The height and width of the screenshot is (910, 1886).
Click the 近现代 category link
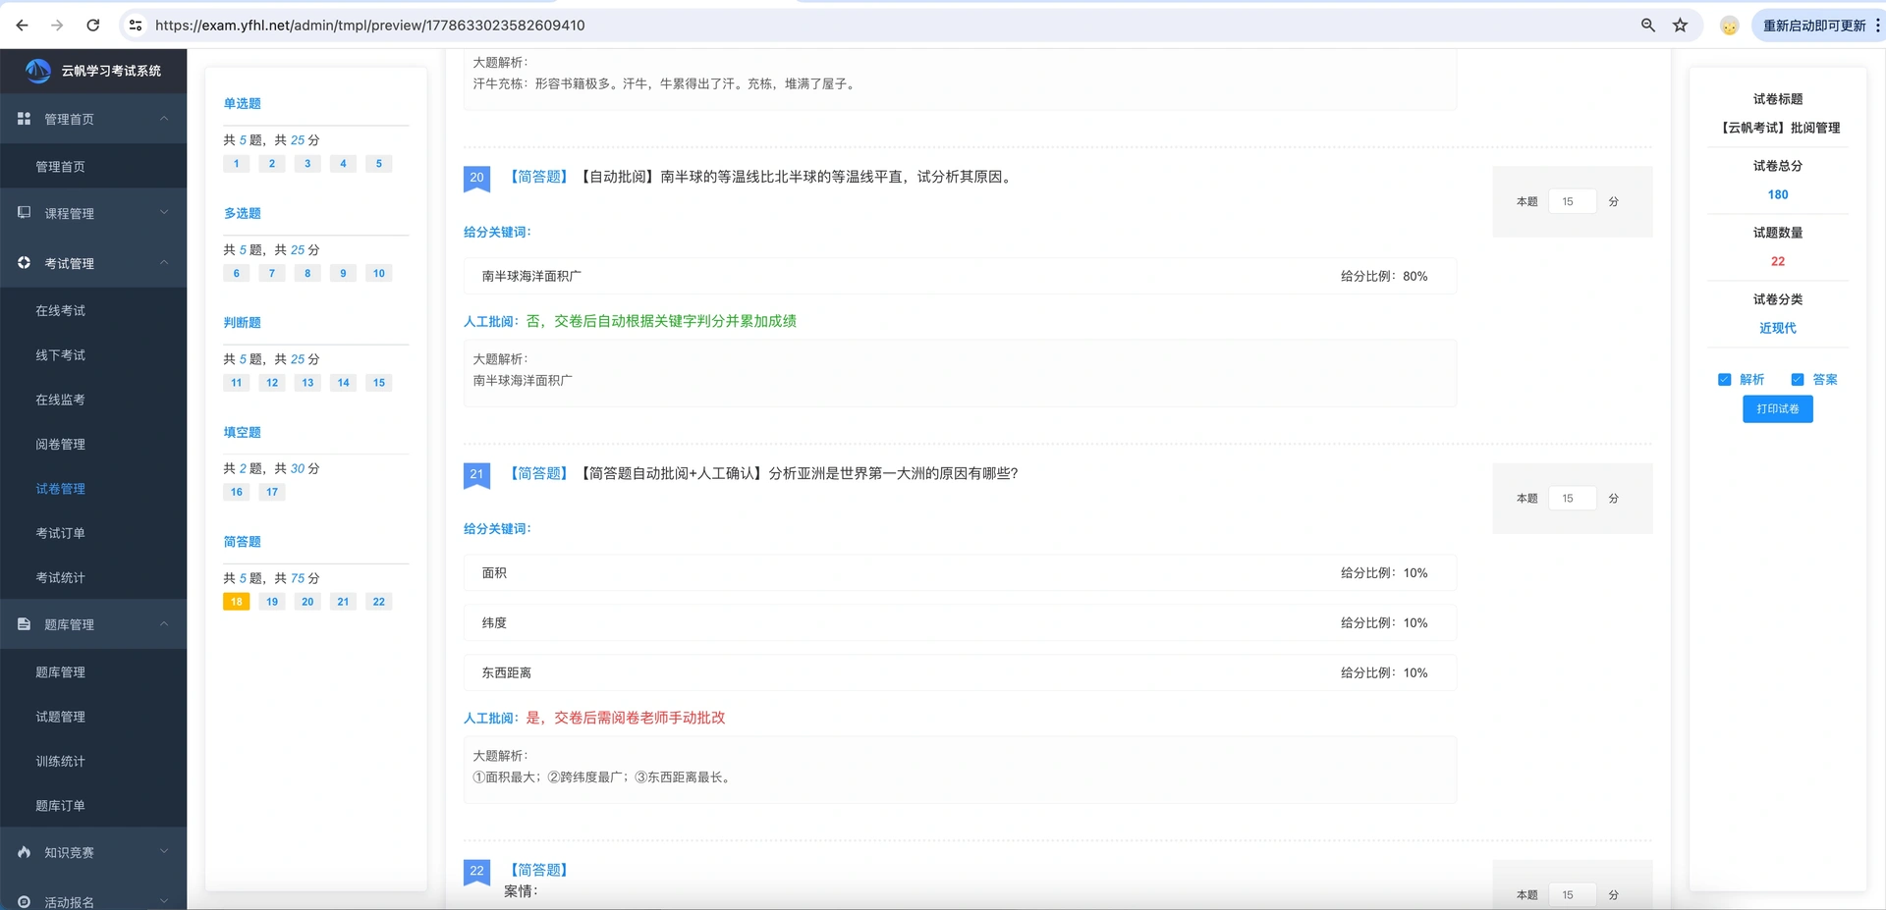[x=1778, y=328]
